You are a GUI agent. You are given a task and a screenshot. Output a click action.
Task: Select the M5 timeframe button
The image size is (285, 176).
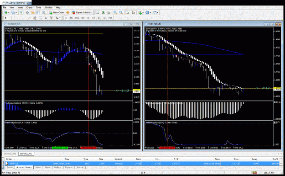coord(72,18)
